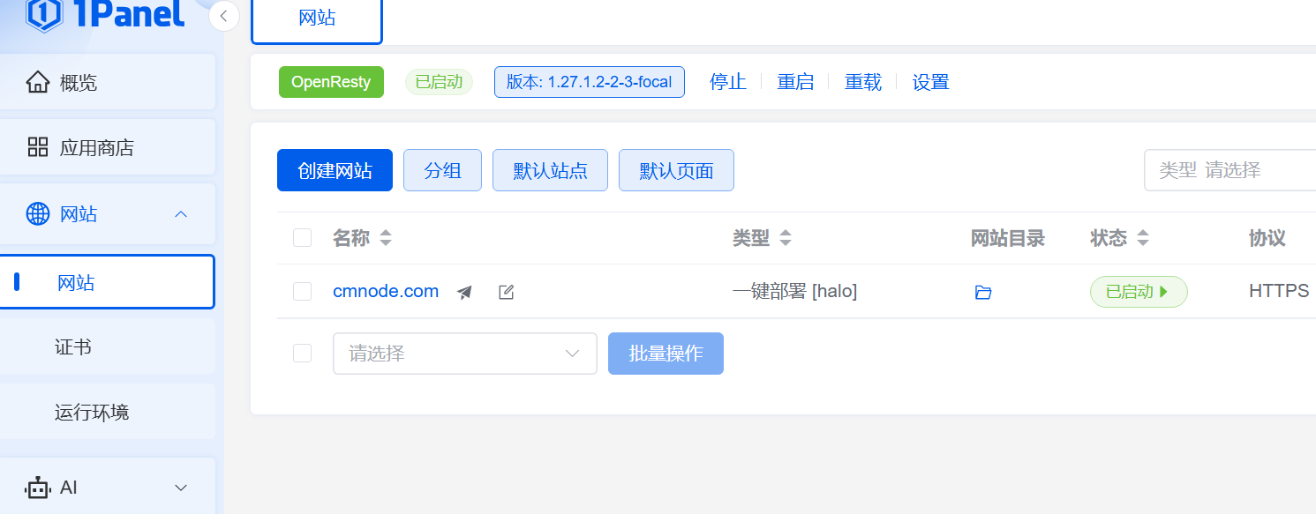This screenshot has width=1316, height=514.
Task: Sort by the 名称 column sort arrows
Action: [385, 238]
